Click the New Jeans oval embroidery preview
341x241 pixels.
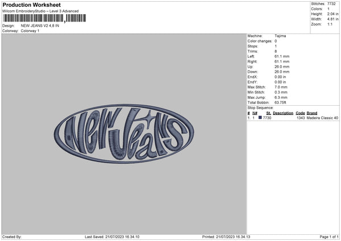click(124, 134)
